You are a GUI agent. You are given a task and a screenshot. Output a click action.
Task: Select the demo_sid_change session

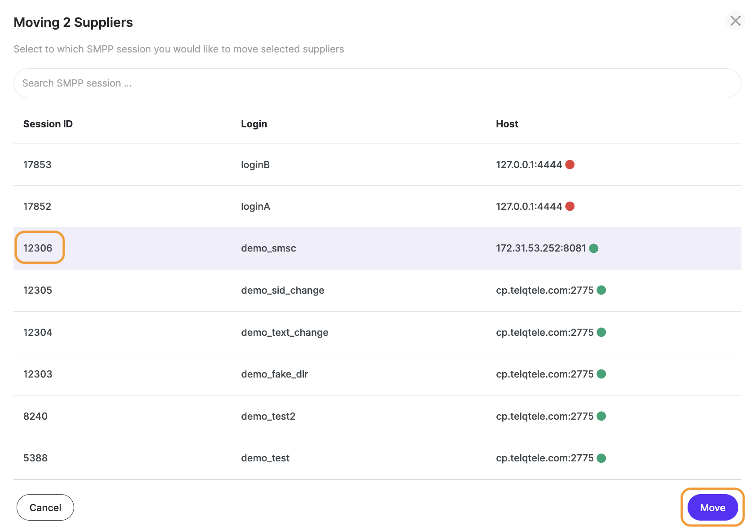[x=282, y=290]
